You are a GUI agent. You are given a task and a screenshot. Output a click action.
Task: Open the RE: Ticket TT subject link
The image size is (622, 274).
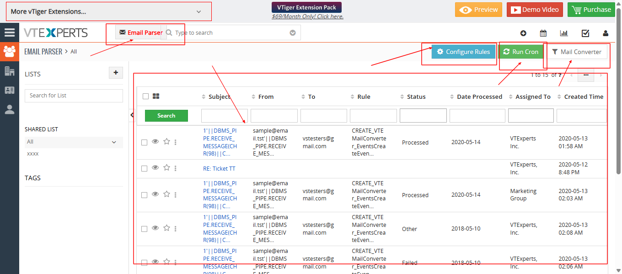(x=219, y=169)
